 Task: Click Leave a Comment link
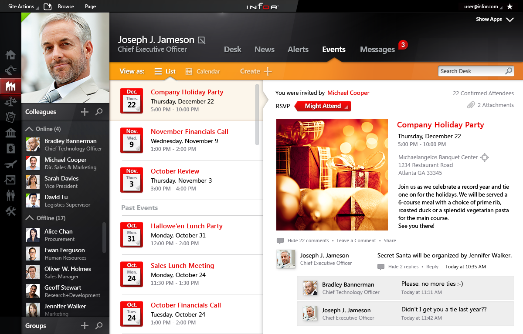pos(356,240)
